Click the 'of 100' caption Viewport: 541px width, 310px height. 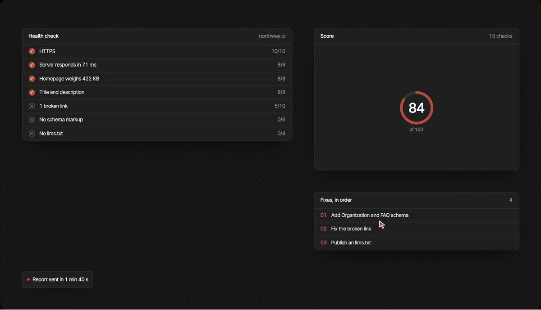416,130
